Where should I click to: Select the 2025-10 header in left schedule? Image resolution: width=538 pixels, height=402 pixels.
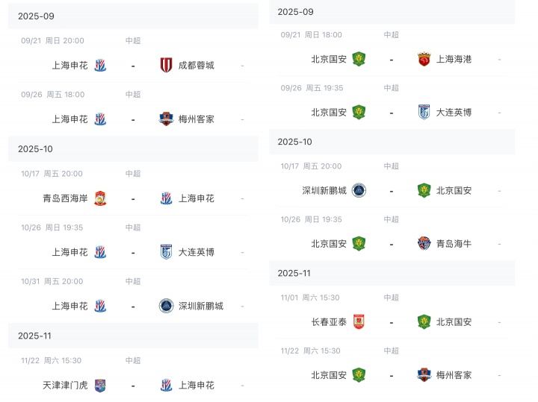pos(133,149)
